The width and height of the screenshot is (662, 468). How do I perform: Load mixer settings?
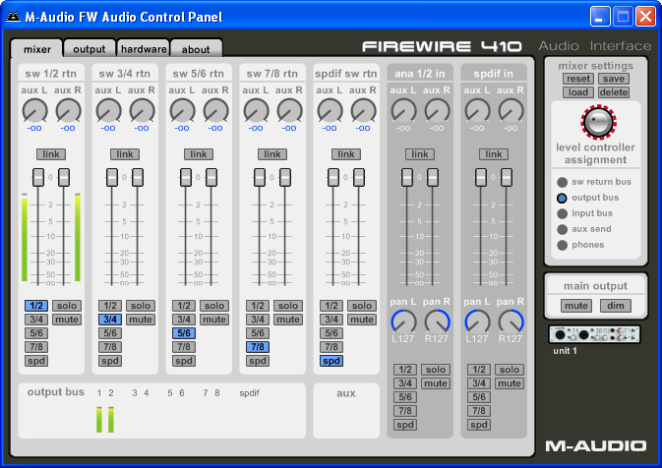(578, 92)
